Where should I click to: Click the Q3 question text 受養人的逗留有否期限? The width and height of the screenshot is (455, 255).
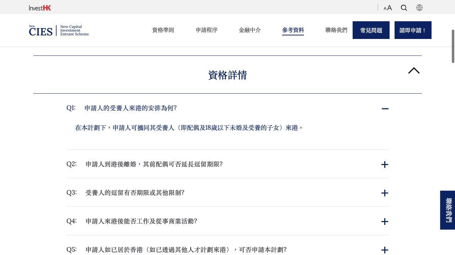coord(135,193)
